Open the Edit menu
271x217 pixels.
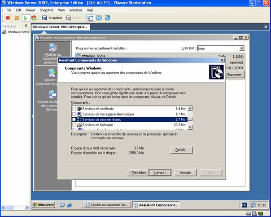19,10
